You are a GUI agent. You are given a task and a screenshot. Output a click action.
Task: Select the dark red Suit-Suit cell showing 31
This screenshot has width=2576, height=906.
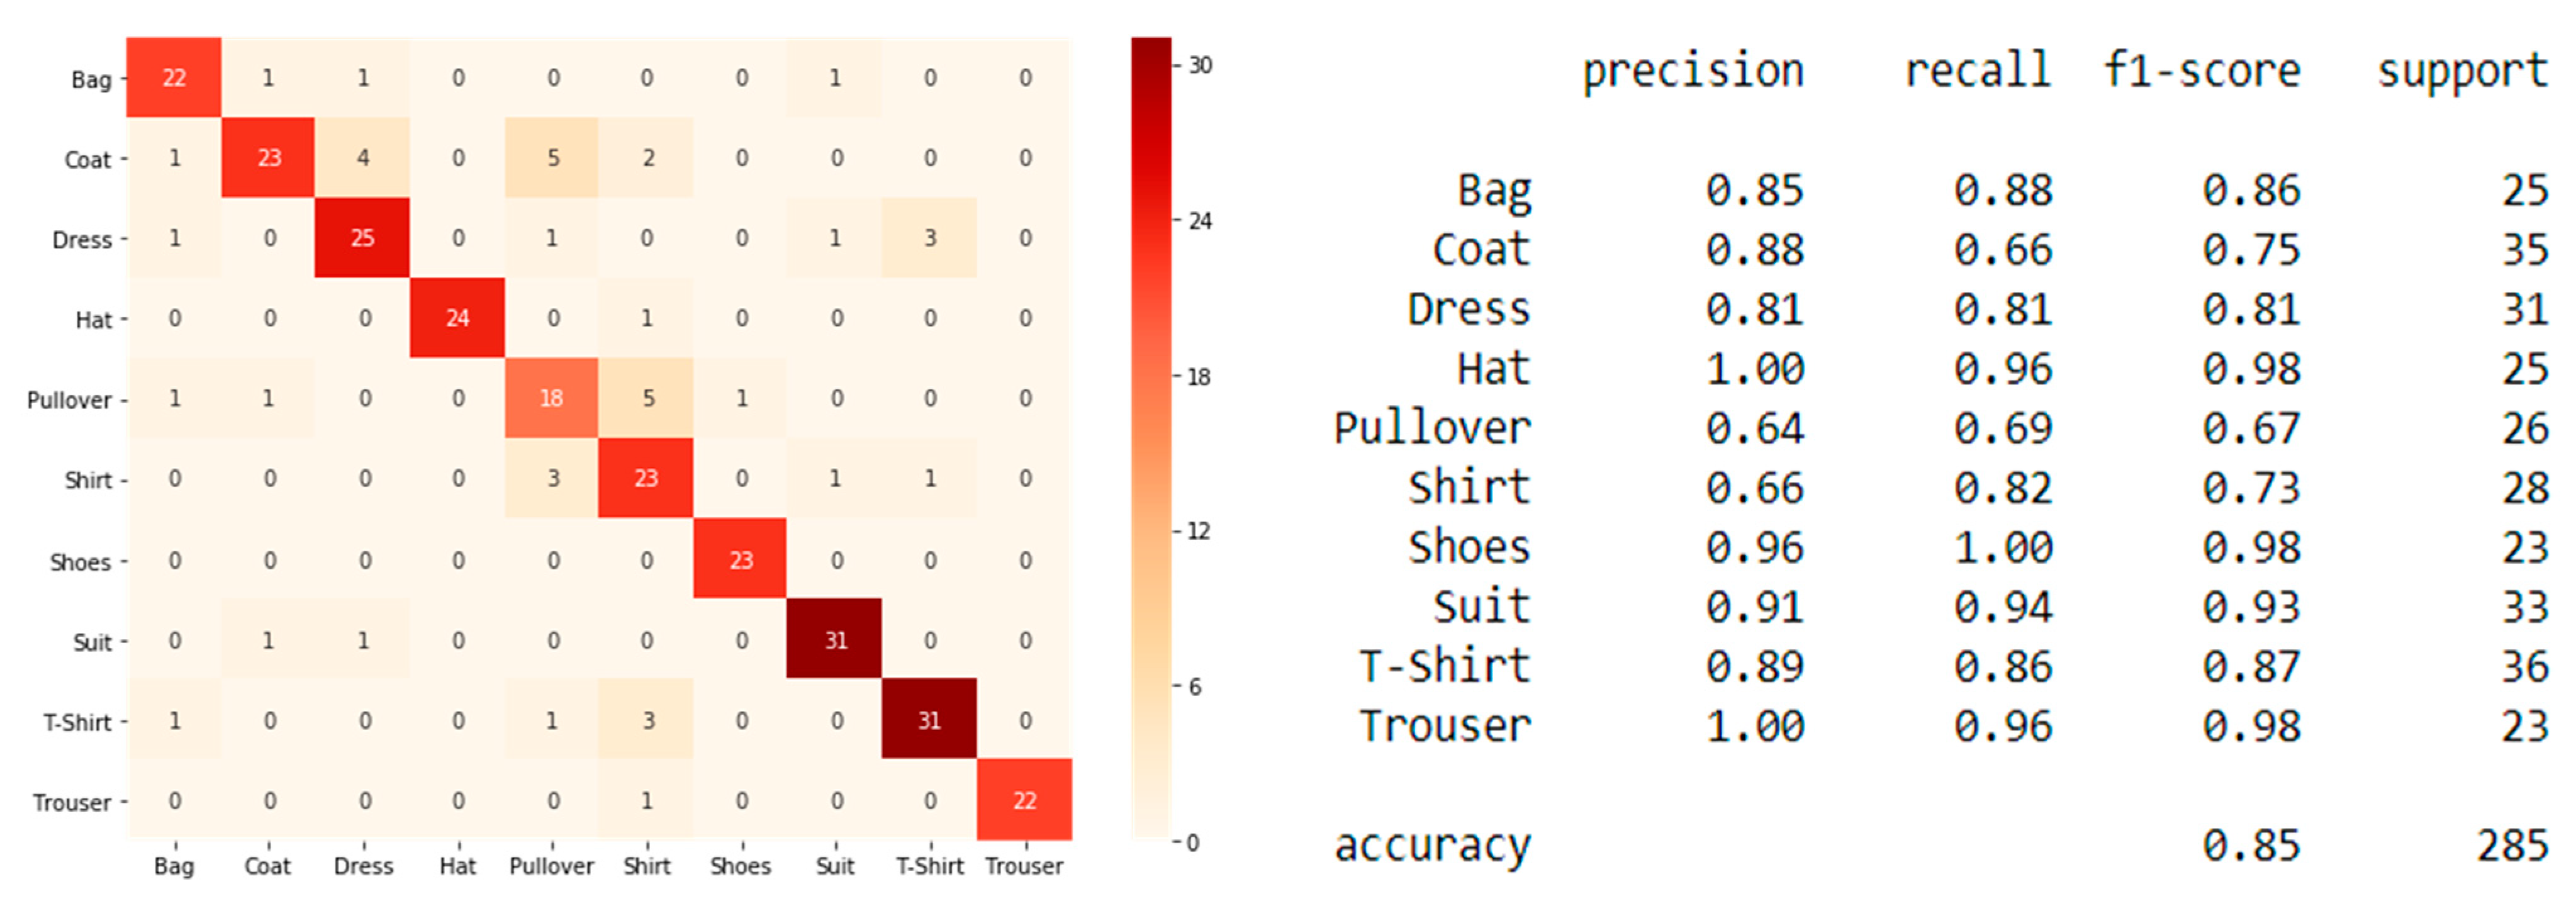click(835, 640)
